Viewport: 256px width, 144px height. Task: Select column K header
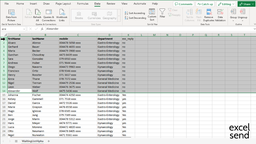[128, 35]
